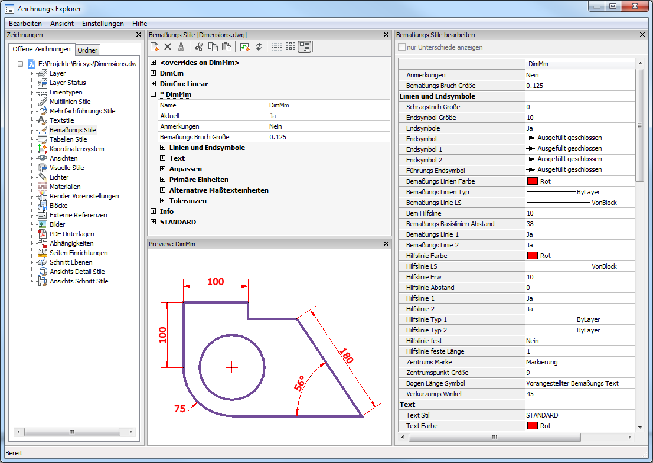The height and width of the screenshot is (463, 653).
Task: Click the Regenerate arrows icon
Action: point(258,47)
